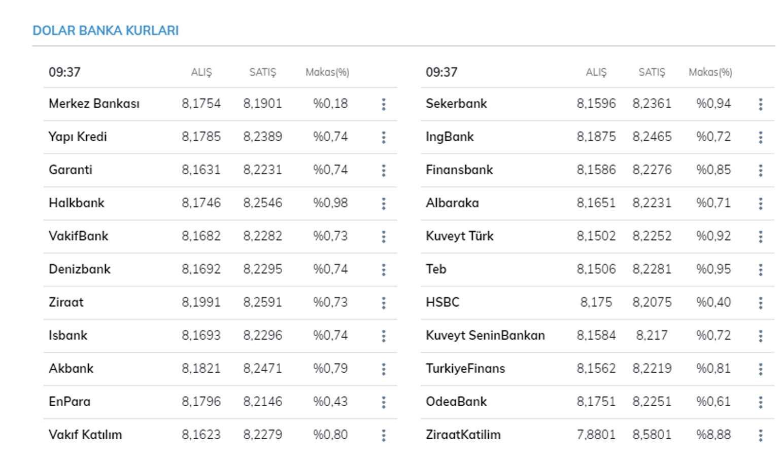Open the three-dot menu for Garanti row
The width and height of the screenshot is (783, 457).
(x=384, y=171)
